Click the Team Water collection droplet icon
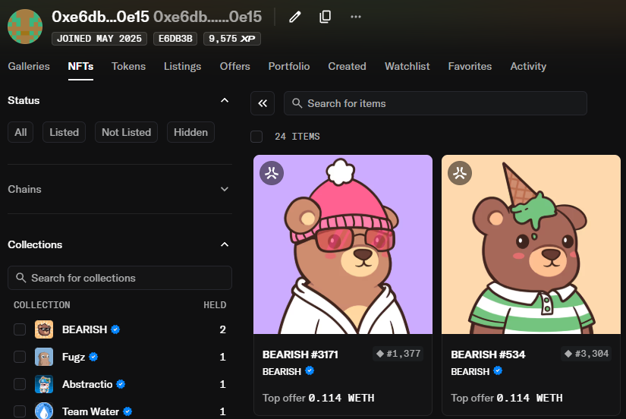This screenshot has width=626, height=419. (44, 411)
